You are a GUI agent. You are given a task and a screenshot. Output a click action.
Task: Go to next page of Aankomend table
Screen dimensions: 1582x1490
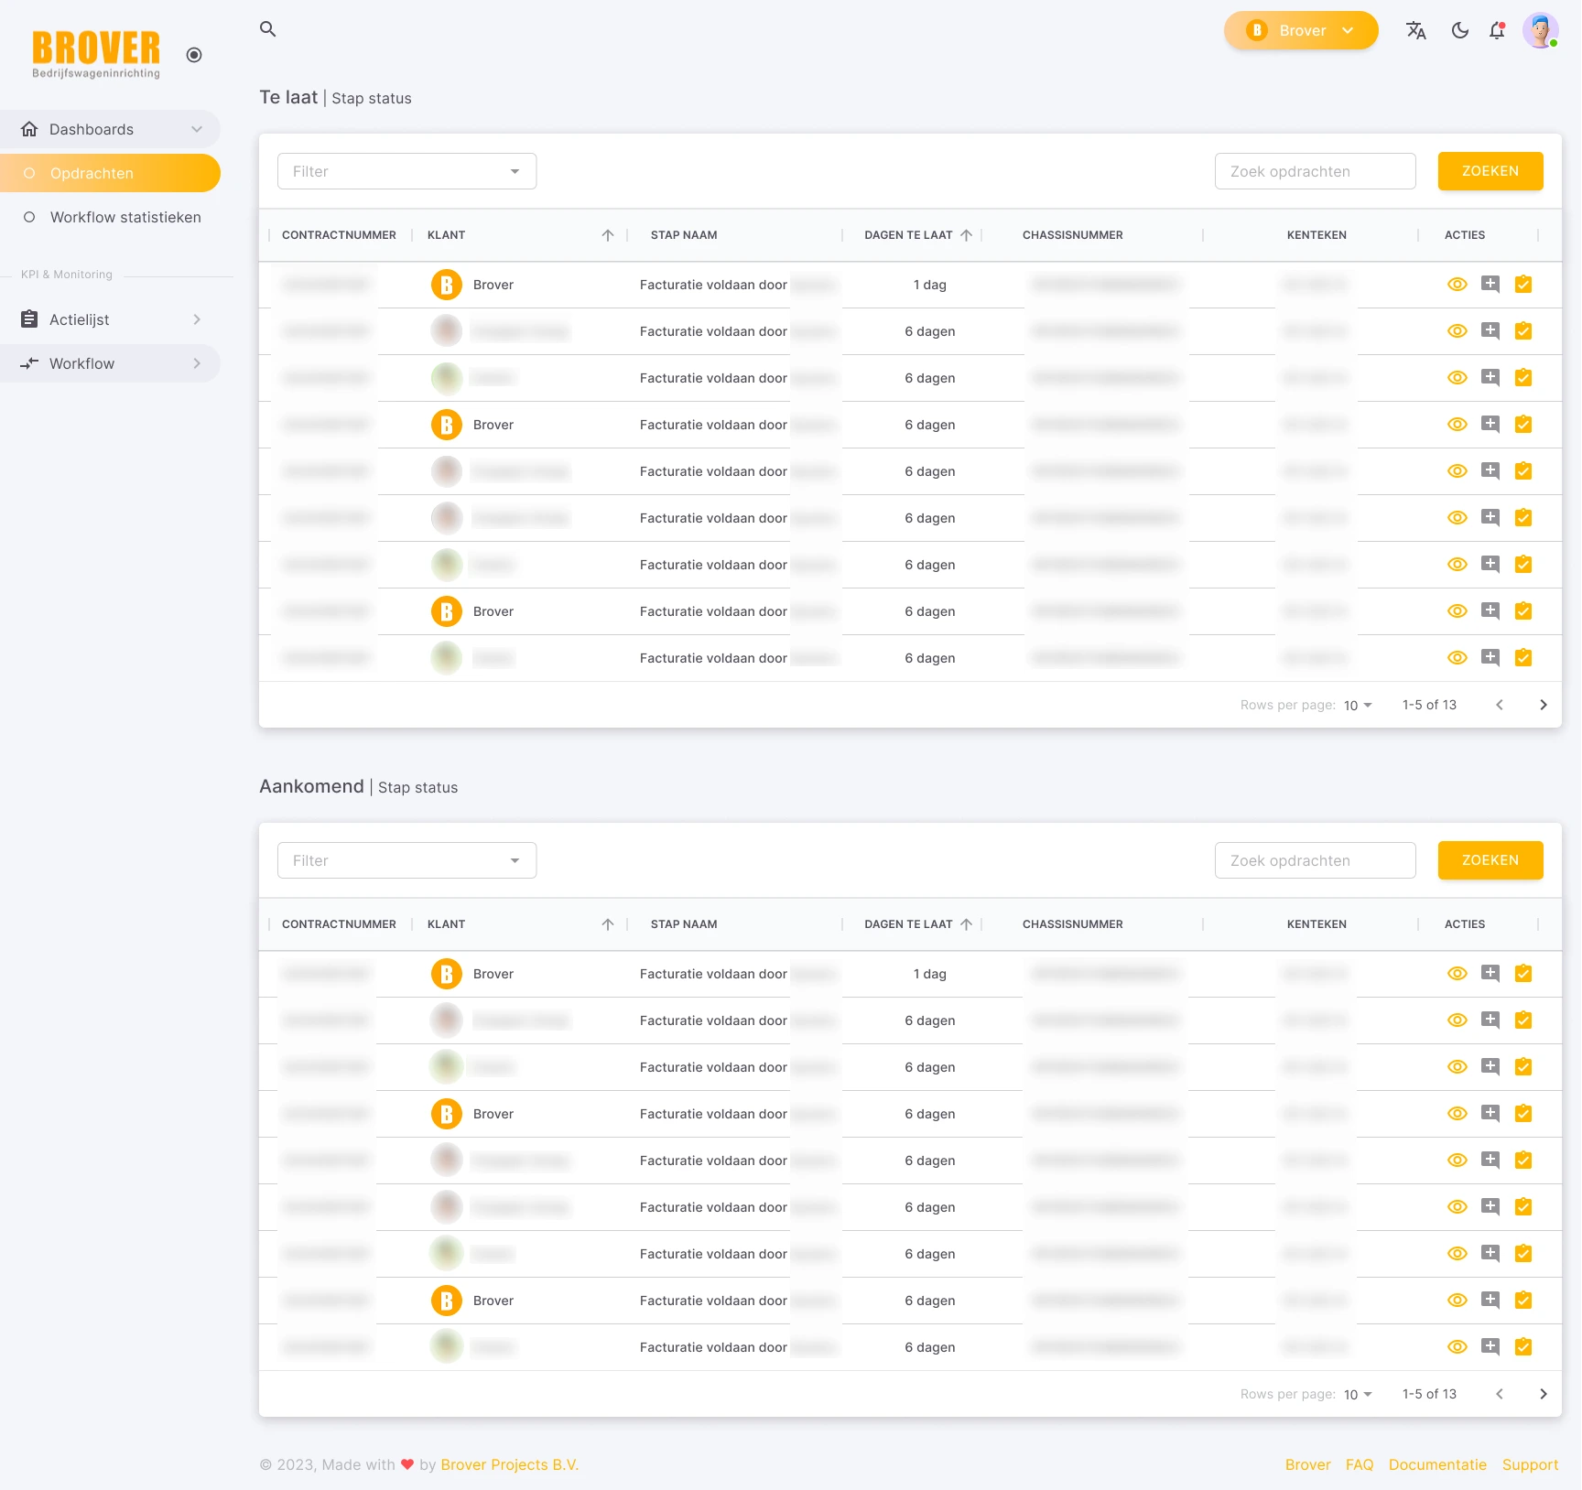1544,1394
